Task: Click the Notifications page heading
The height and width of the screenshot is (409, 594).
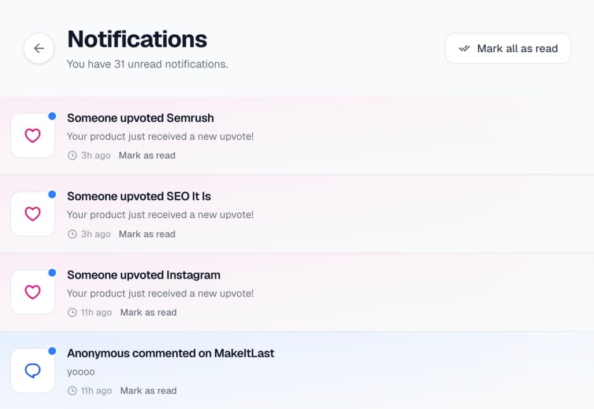Action: (137, 39)
